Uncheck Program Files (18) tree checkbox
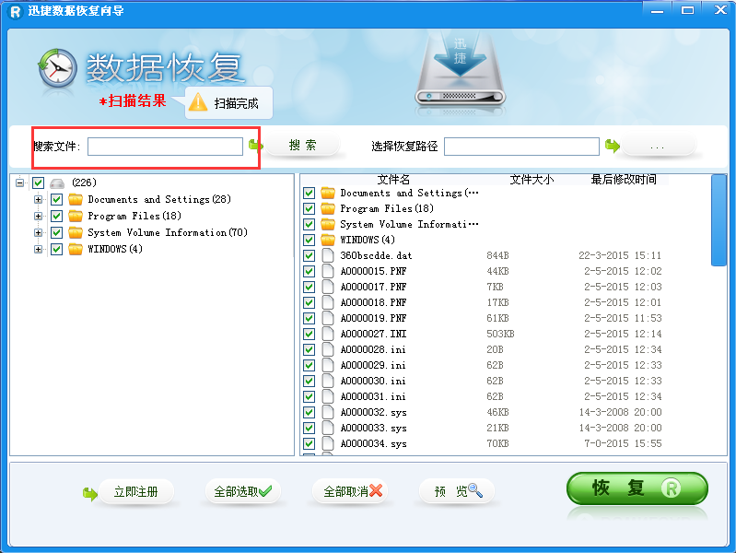This screenshot has width=736, height=553. [57, 216]
